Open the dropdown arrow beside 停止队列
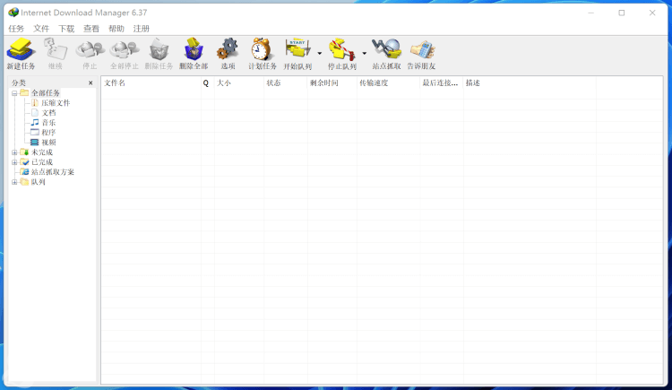Screen dimensions: 672x390 (365, 53)
